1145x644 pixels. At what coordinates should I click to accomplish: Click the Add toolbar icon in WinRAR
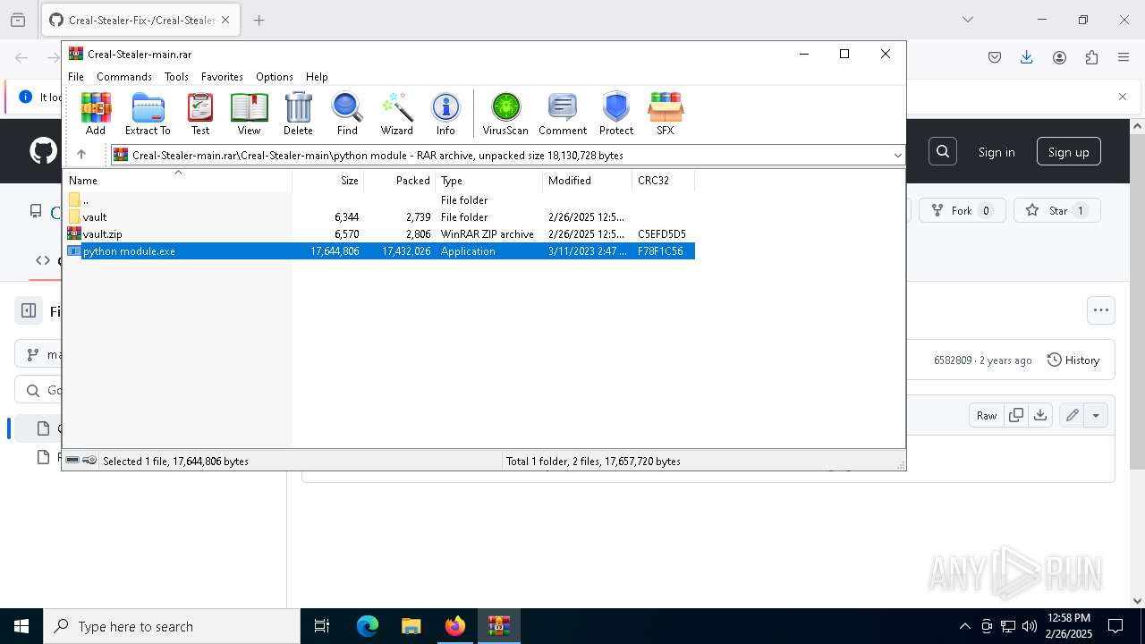(96, 114)
